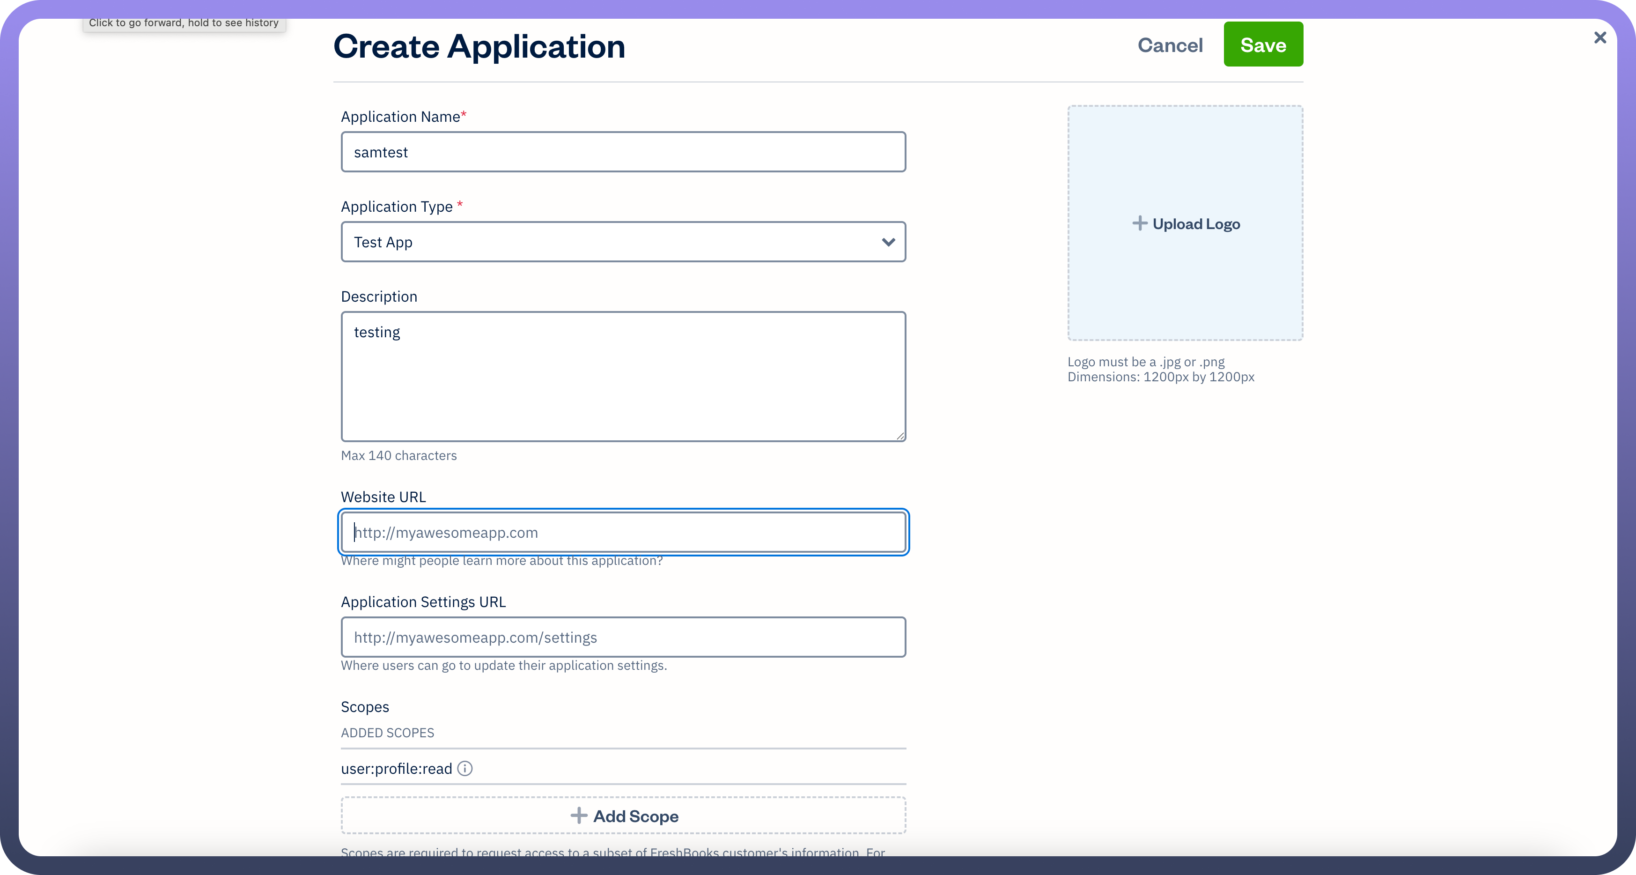This screenshot has width=1636, height=875.
Task: Click the Website URL label text
Action: click(x=383, y=497)
